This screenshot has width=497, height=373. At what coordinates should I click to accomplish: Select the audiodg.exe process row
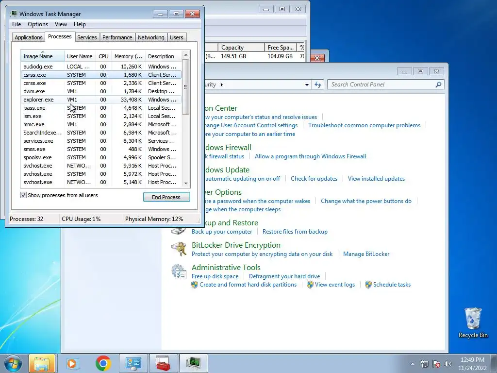[x=101, y=67]
